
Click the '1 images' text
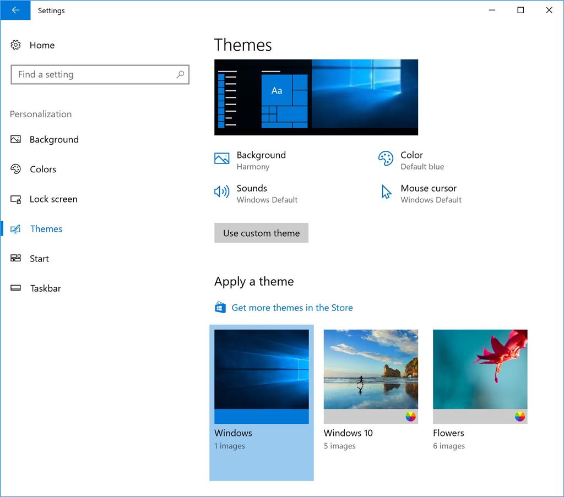(x=230, y=446)
